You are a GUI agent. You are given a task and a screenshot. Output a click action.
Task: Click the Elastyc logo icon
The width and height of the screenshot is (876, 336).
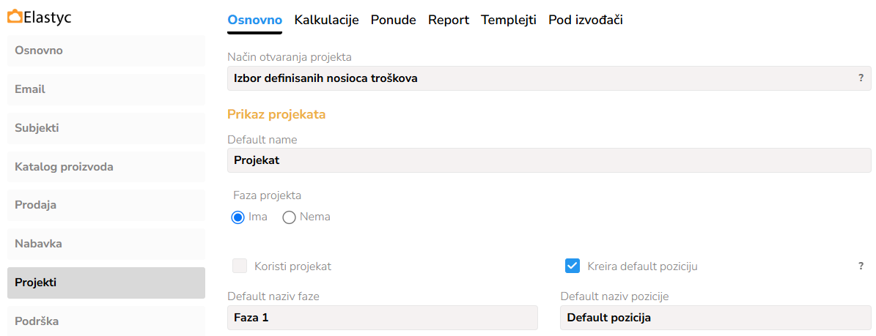coord(15,17)
